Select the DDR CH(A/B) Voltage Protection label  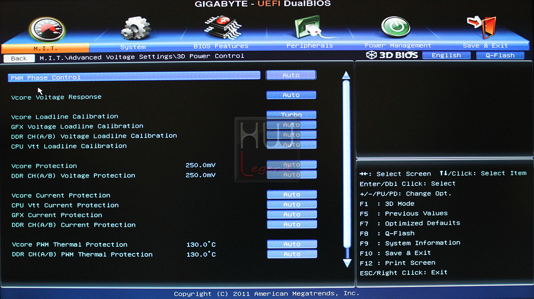[x=73, y=176]
